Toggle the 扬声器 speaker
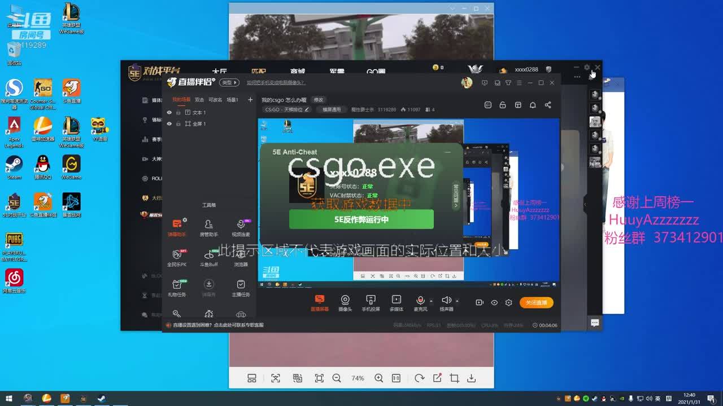 tap(446, 303)
